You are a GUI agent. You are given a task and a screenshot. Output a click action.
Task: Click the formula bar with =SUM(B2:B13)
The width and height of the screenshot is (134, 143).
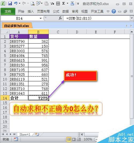[x=96, y=18]
